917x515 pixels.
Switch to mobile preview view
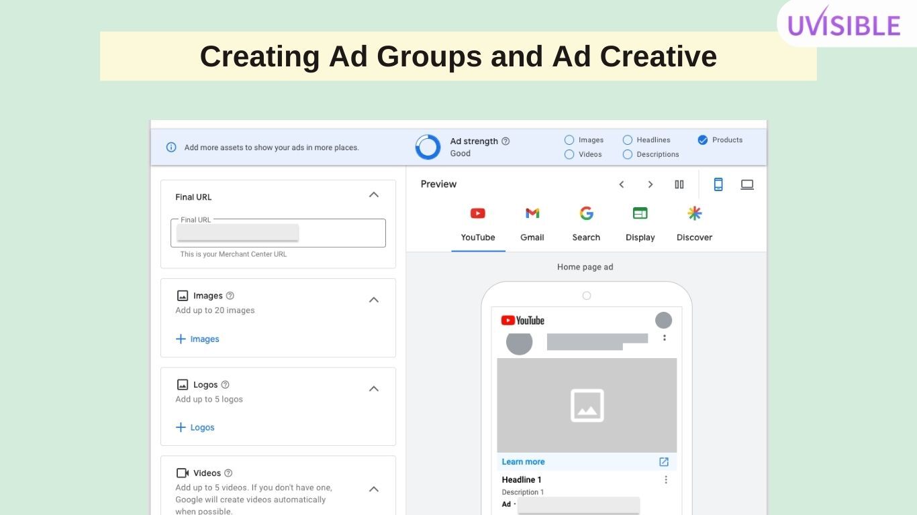point(718,184)
